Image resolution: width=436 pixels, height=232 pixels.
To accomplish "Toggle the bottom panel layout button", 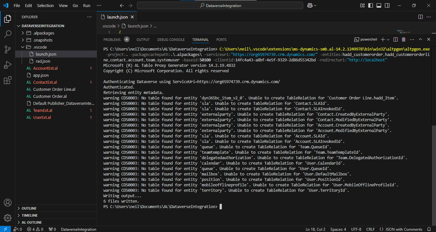I will coord(379,6).
